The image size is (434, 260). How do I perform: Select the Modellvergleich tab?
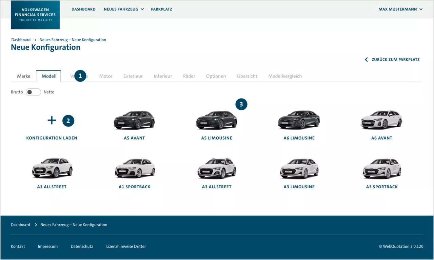point(285,76)
